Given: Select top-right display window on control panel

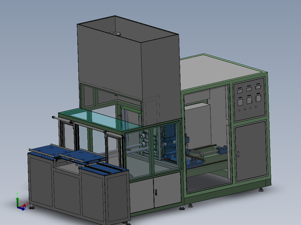Looking at the screenshot, I should point(258,87).
